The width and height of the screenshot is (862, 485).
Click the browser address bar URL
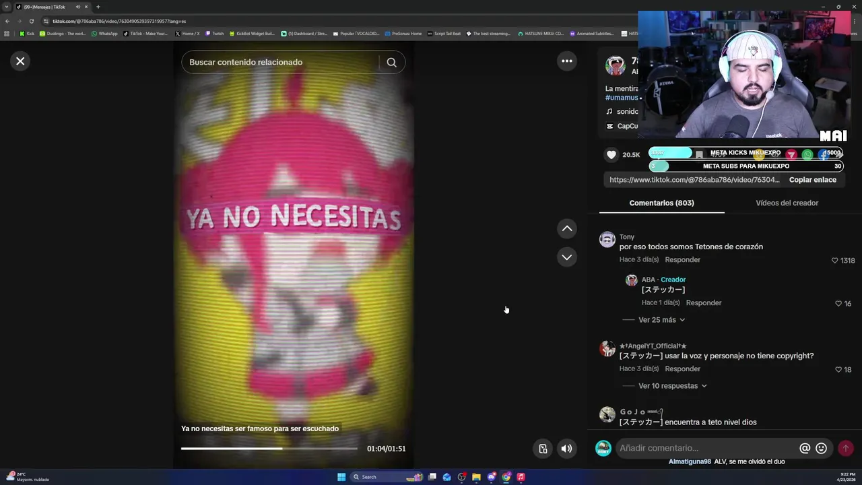pos(119,21)
